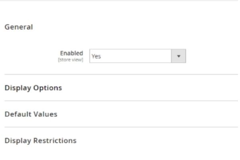This screenshot has width=240, height=160.
Task: Collapse the General section
Action: [x=18, y=27]
